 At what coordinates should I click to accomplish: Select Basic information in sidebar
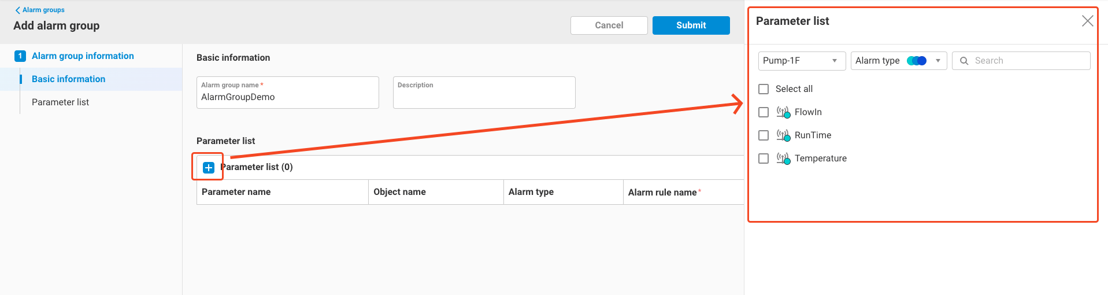tap(68, 79)
